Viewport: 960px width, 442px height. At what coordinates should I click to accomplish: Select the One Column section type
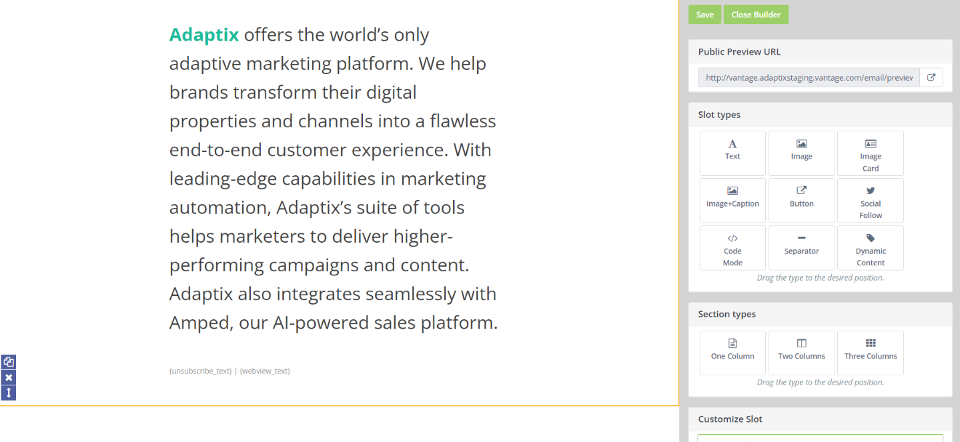coord(732,352)
